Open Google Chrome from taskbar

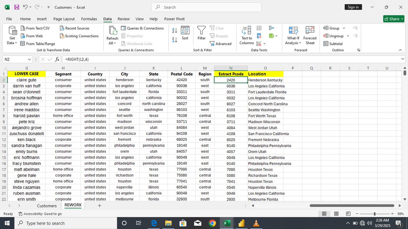pyautogui.click(x=212, y=223)
